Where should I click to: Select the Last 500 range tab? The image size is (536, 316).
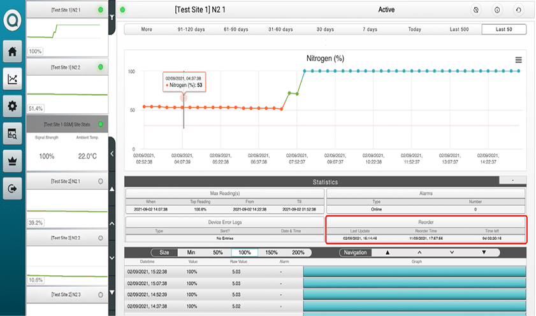tap(459, 29)
